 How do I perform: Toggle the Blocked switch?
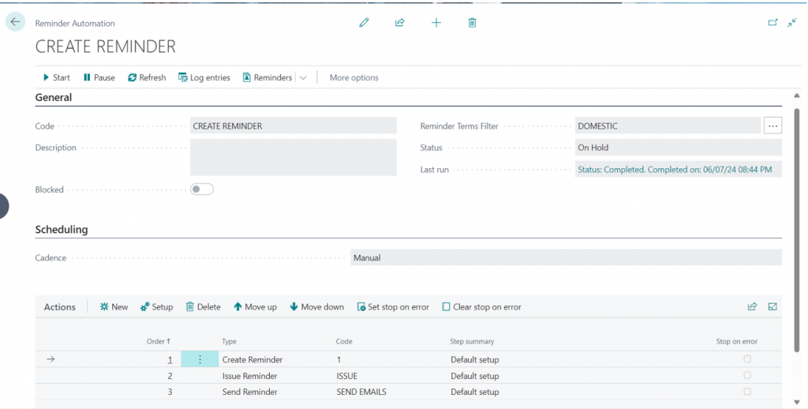202,189
